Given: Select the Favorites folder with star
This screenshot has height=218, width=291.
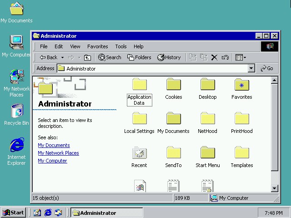Looking at the screenshot, I should point(241,85).
